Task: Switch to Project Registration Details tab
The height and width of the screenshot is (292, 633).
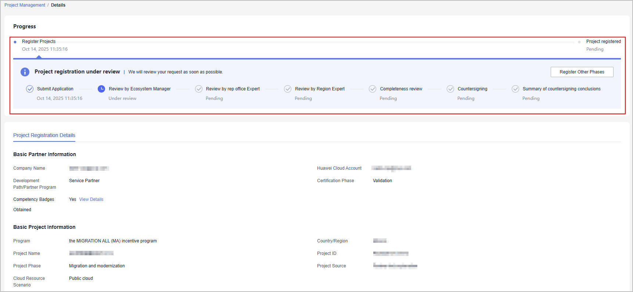Action: [x=44, y=135]
